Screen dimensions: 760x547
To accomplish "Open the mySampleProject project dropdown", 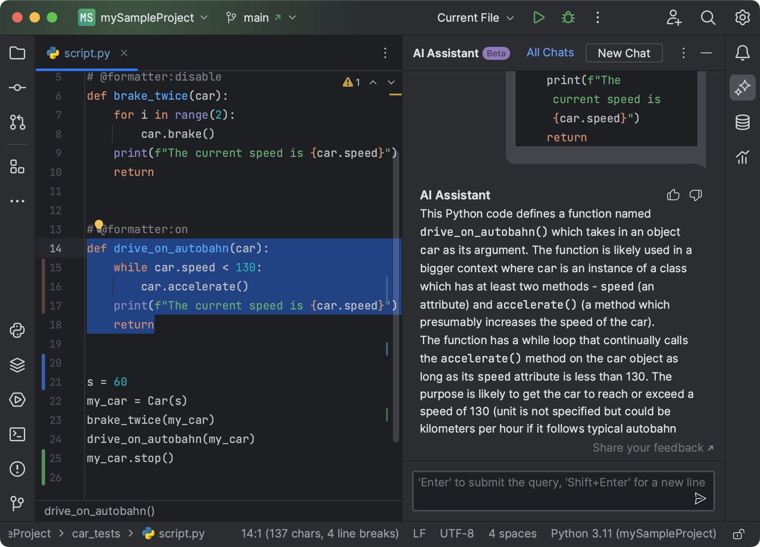I will click(144, 18).
